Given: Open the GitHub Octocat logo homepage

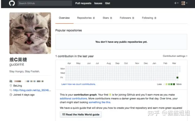Looking at the screenshot, I should click(x=12, y=3).
